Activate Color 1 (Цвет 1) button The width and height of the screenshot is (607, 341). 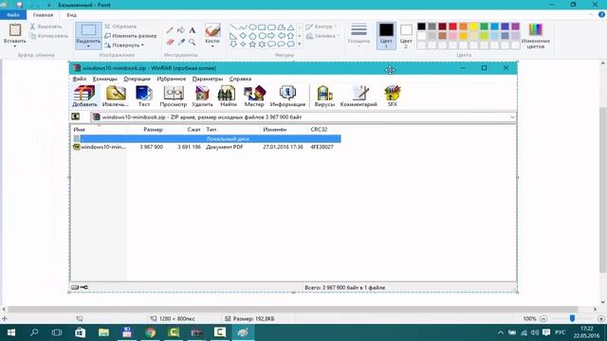point(386,36)
